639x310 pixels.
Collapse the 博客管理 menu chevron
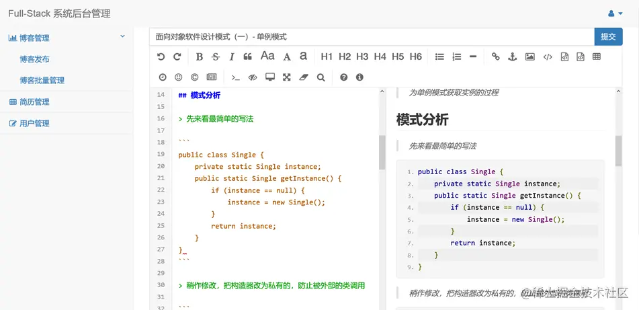(122, 37)
